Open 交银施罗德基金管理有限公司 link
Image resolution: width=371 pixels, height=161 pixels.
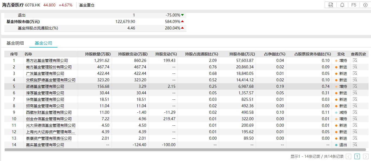51,80
